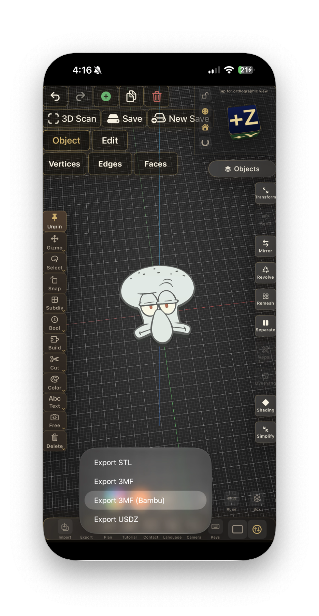Start a 3D Scan
Viewport: 319px width, 616px height.
click(x=72, y=119)
